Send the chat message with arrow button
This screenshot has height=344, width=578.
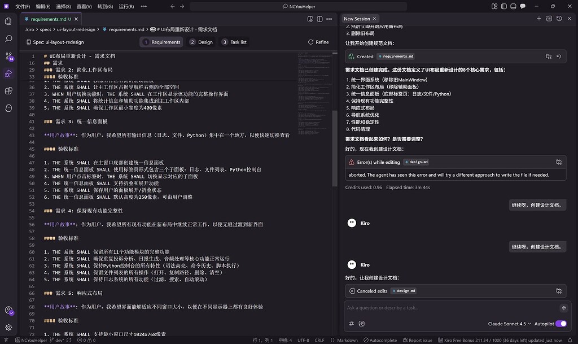(564, 308)
